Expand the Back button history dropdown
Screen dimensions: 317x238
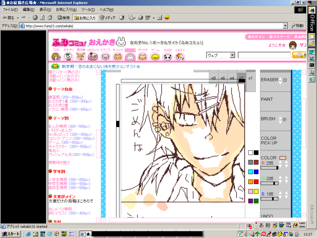18,18
